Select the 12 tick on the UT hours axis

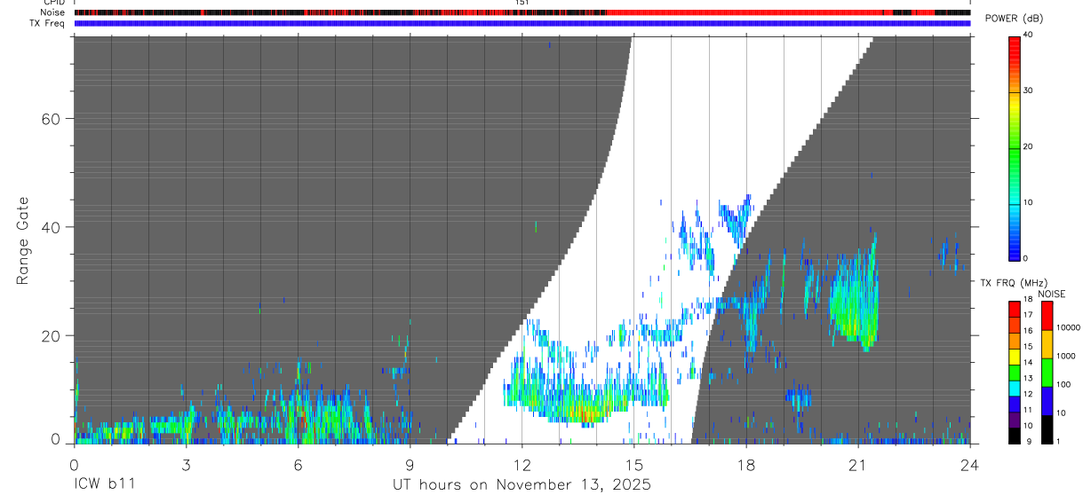click(x=522, y=464)
